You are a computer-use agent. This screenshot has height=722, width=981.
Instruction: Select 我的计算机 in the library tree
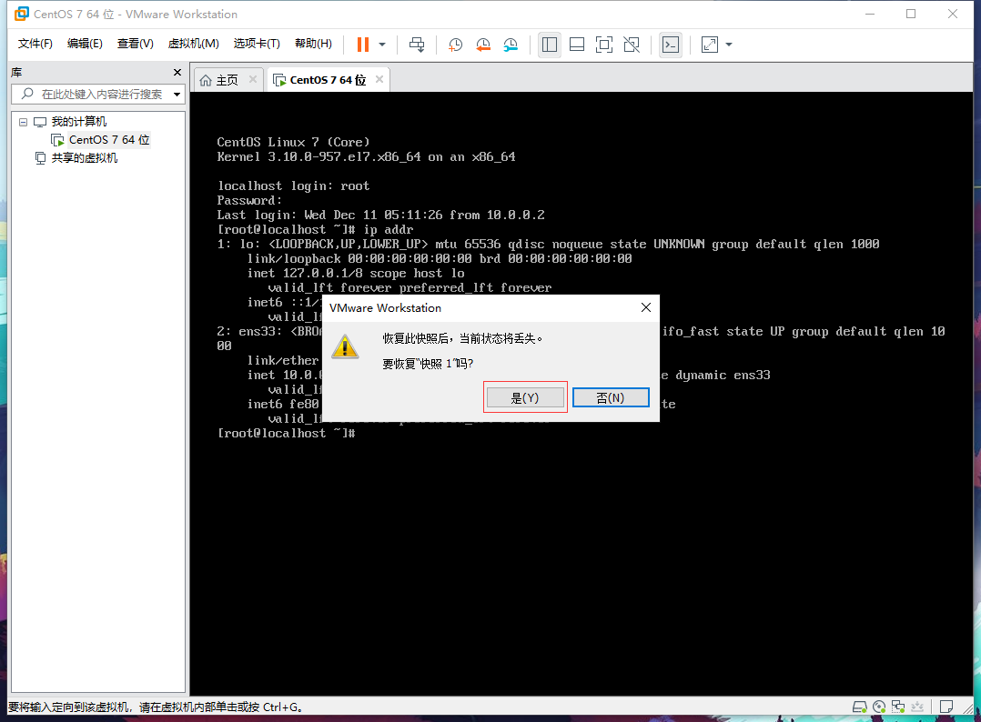point(79,122)
